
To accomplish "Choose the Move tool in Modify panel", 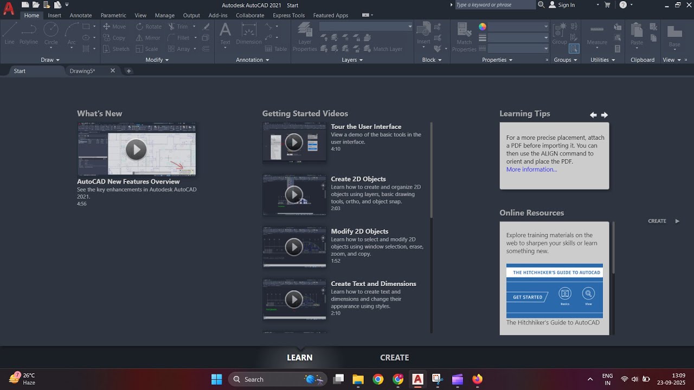I will pos(114,27).
